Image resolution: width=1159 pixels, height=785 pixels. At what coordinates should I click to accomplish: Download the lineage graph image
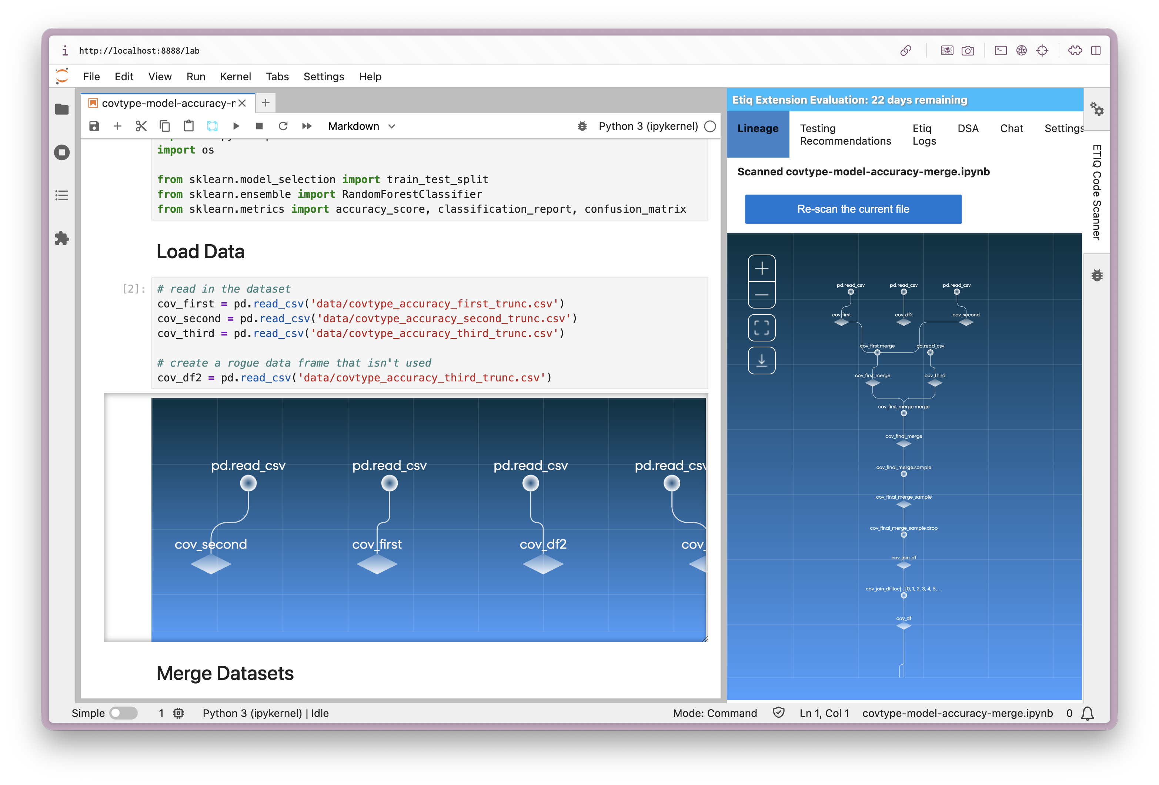point(761,360)
